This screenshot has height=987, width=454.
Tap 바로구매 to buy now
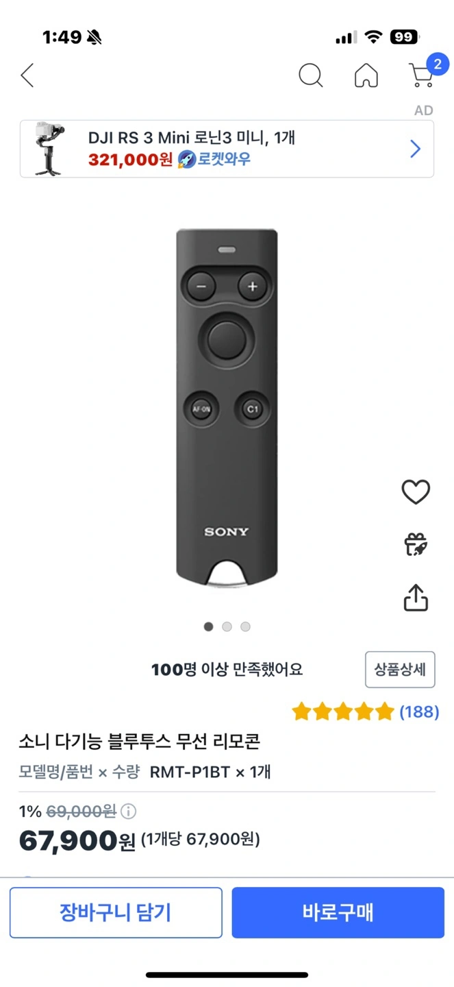(x=338, y=912)
